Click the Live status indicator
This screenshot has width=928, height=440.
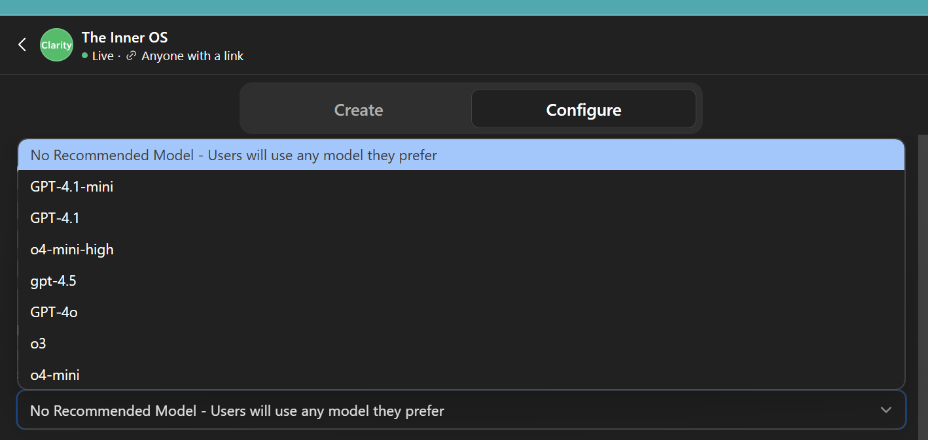pyautogui.click(x=98, y=56)
